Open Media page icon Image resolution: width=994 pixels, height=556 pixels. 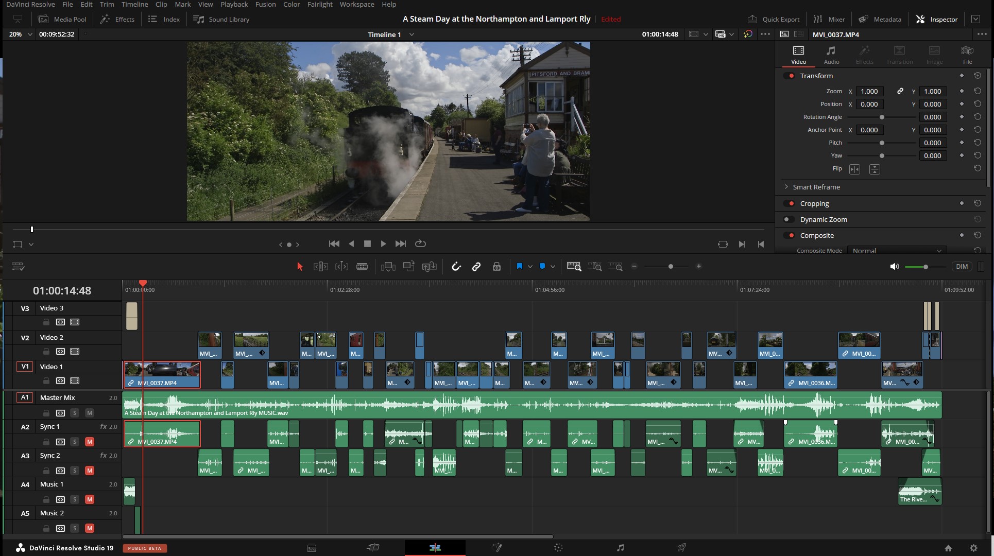click(312, 548)
